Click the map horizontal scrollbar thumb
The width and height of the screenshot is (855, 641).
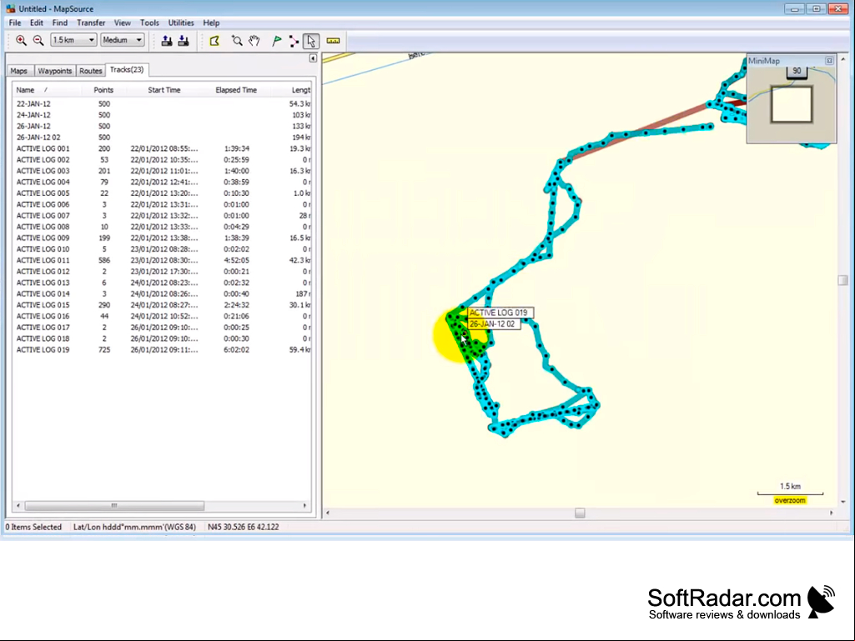(580, 513)
